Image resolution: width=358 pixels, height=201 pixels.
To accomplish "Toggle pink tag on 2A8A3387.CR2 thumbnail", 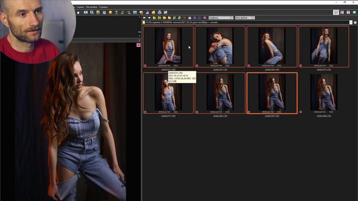I will pos(249,112).
